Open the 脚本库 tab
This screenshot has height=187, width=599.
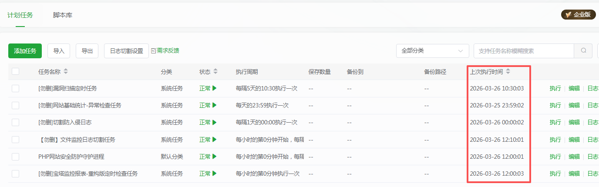tap(63, 15)
